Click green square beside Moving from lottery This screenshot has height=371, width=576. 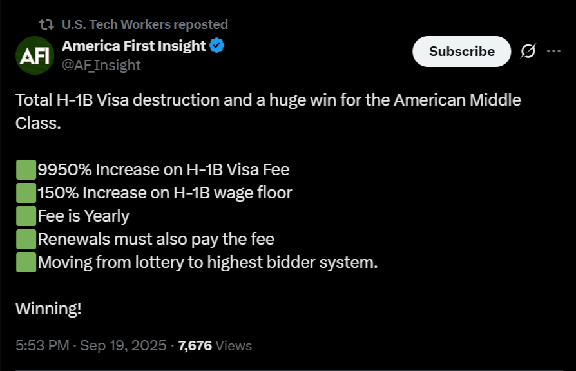[x=26, y=262]
